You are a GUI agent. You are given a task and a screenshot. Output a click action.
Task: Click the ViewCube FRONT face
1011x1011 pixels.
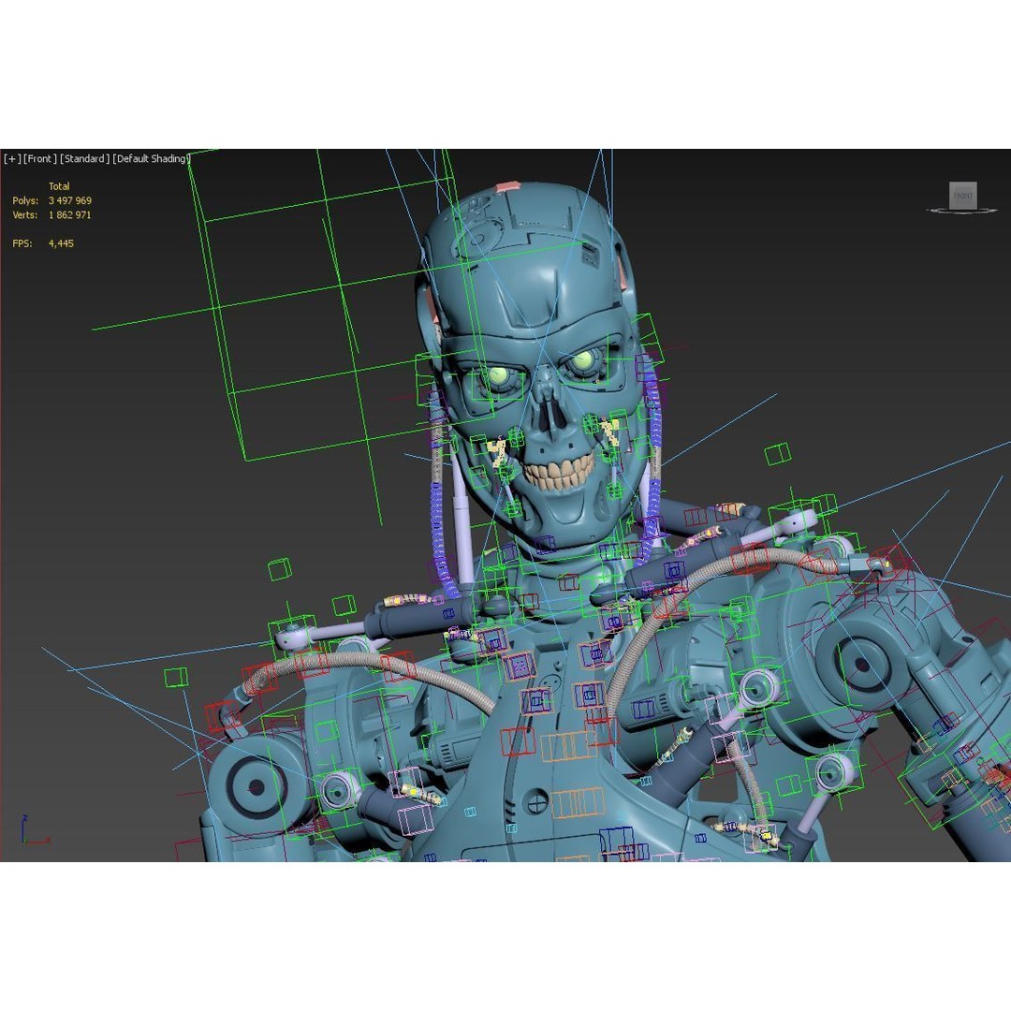coord(962,196)
